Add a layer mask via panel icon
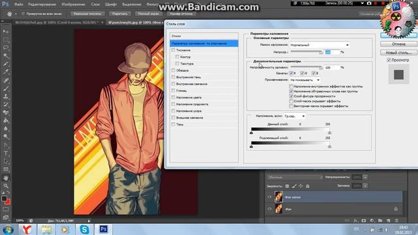This screenshot has width=418, height=235. (364, 221)
